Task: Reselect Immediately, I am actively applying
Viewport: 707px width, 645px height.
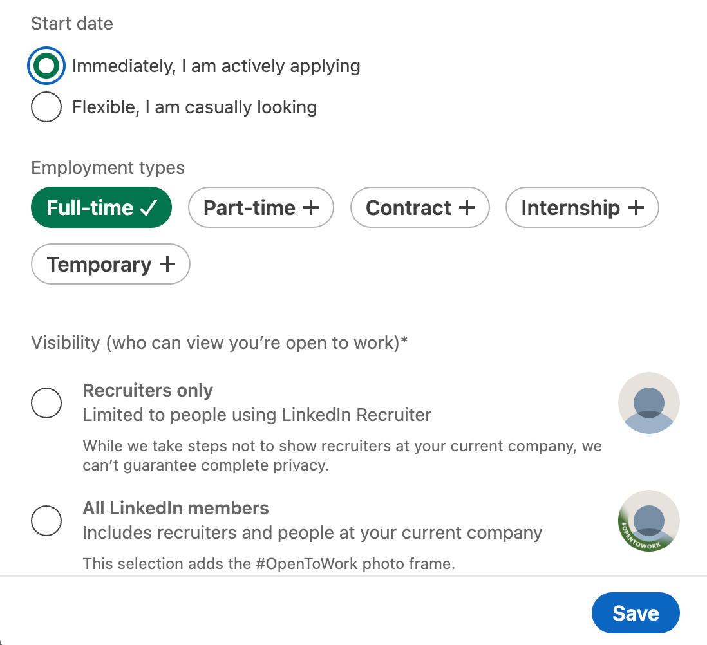Action: pos(46,66)
